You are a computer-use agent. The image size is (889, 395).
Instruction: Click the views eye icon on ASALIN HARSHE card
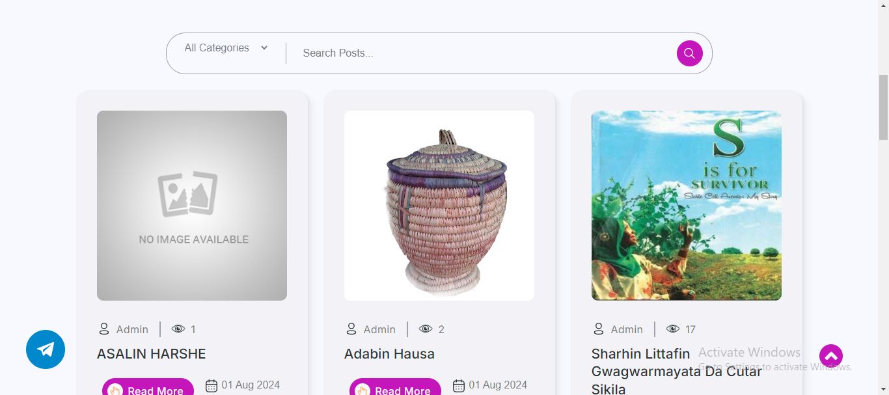178,329
